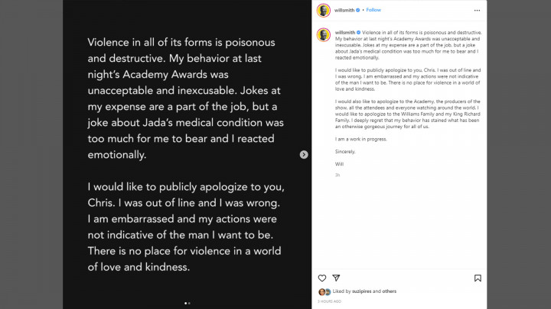Click the 3 HOURS AGO timestamp
Viewport: 551px width, 309px height.
pos(328,302)
